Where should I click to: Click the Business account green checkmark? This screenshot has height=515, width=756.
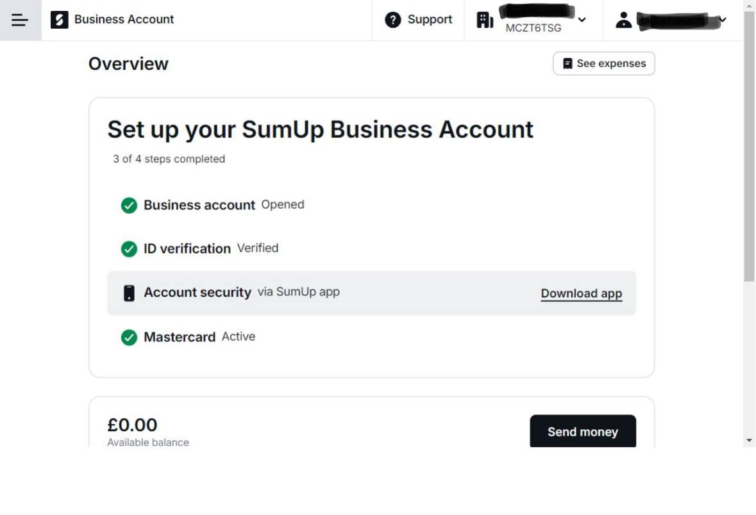tap(129, 205)
